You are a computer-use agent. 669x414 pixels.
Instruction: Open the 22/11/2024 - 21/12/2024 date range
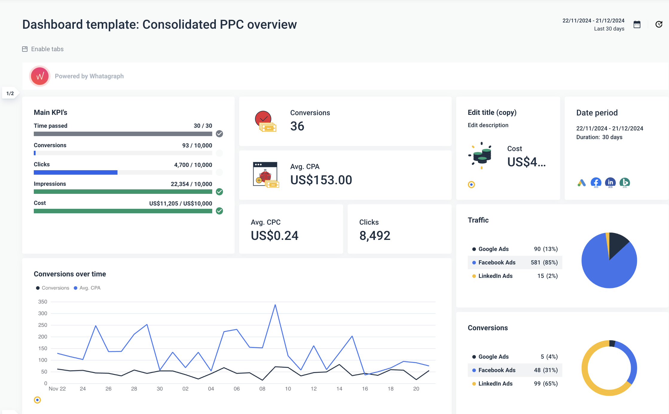pos(593,21)
